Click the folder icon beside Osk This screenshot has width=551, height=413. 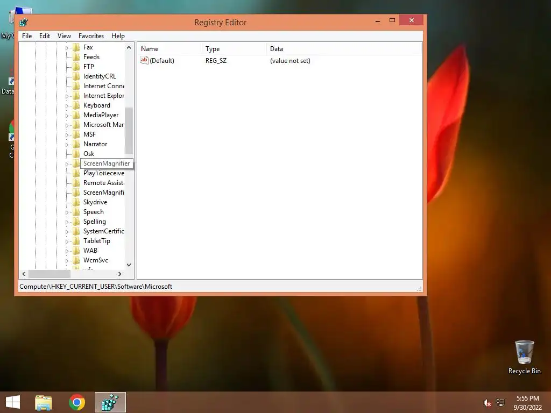coord(76,153)
